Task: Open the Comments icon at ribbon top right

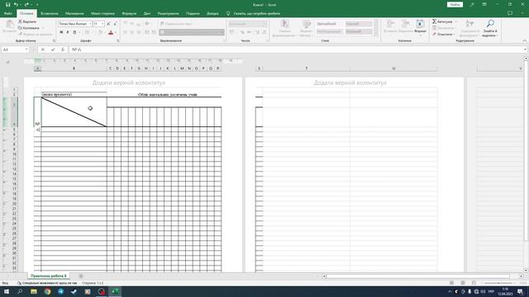Action: tap(510, 13)
